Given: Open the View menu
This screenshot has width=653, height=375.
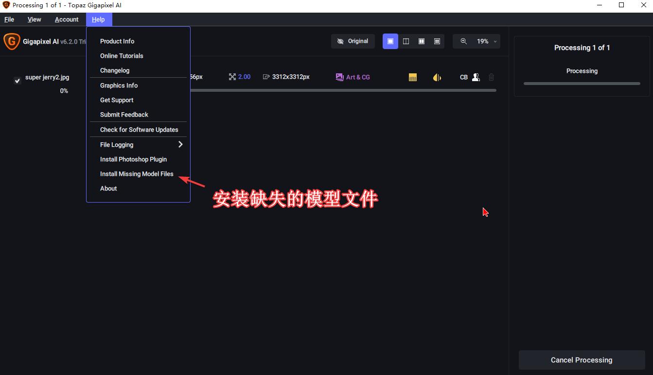Looking at the screenshot, I should [35, 19].
